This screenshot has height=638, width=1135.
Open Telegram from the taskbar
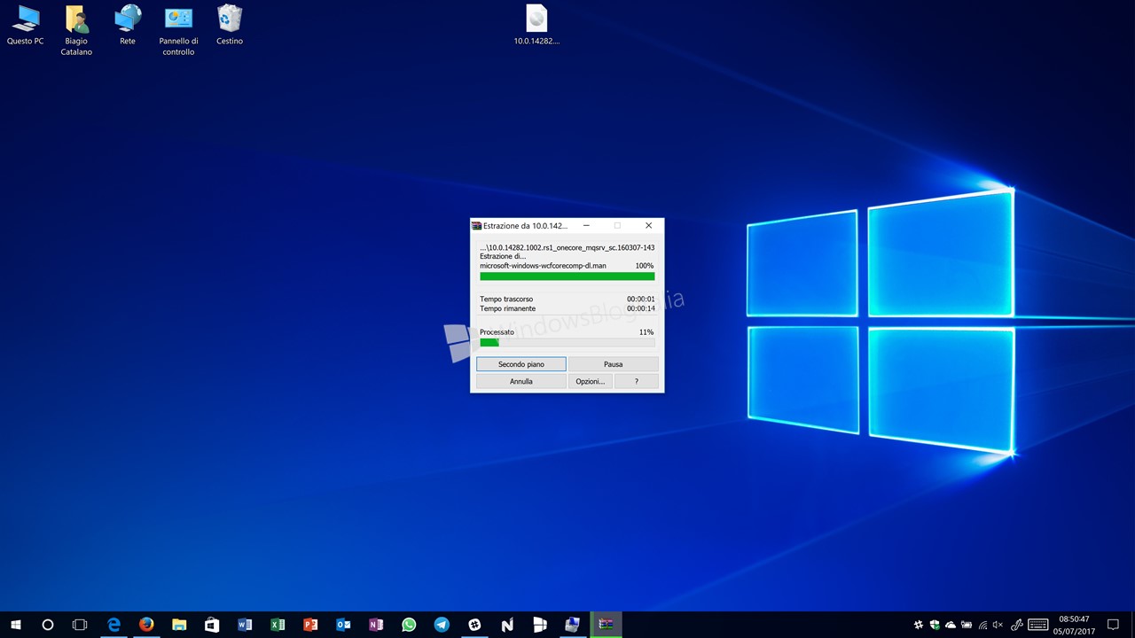[442, 625]
